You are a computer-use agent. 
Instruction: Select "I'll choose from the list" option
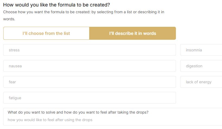click(x=46, y=33)
